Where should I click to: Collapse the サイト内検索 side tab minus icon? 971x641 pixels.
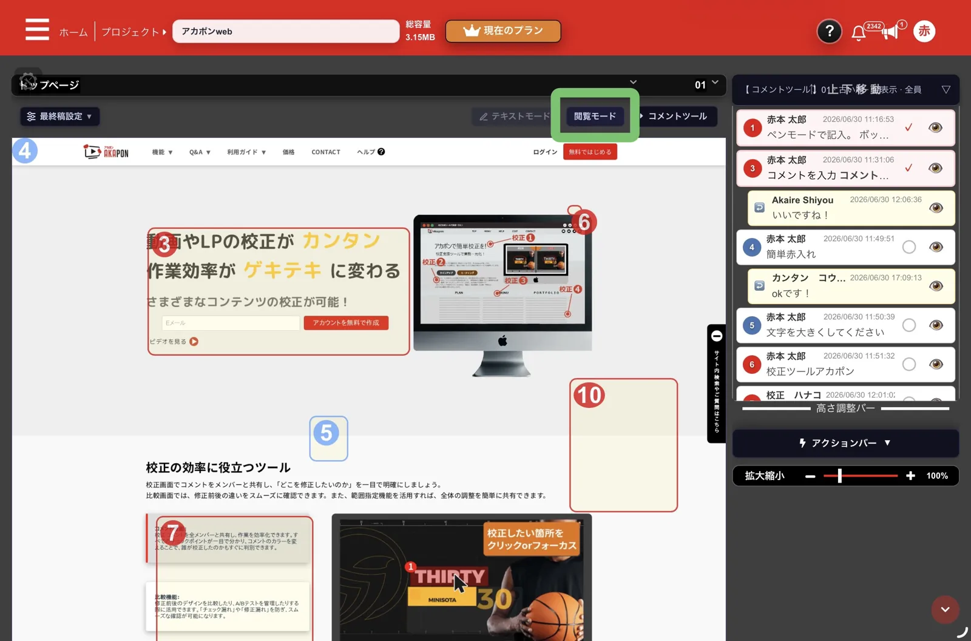tap(717, 336)
